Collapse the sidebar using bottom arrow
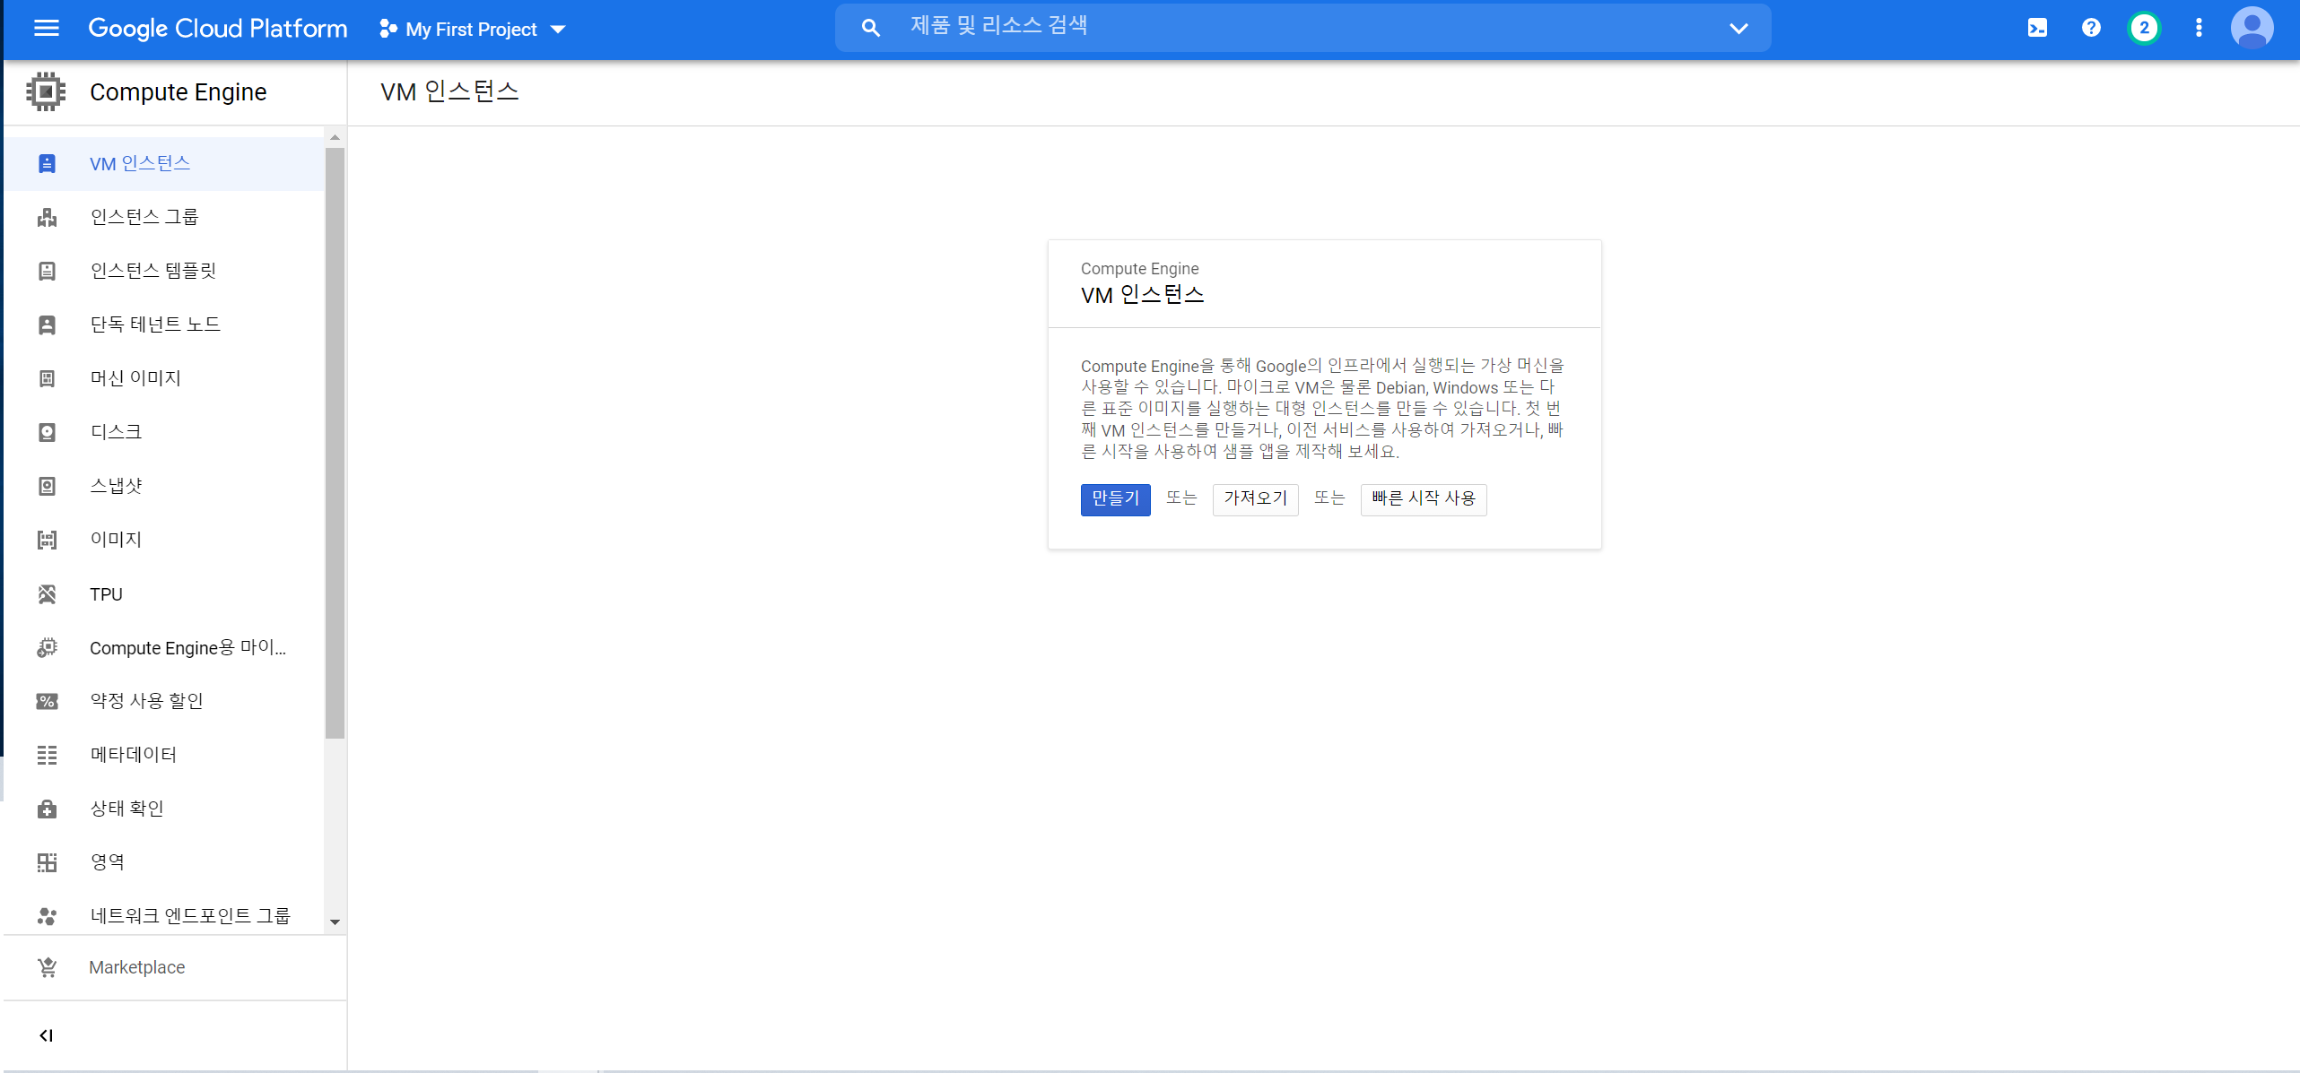 tap(46, 1035)
